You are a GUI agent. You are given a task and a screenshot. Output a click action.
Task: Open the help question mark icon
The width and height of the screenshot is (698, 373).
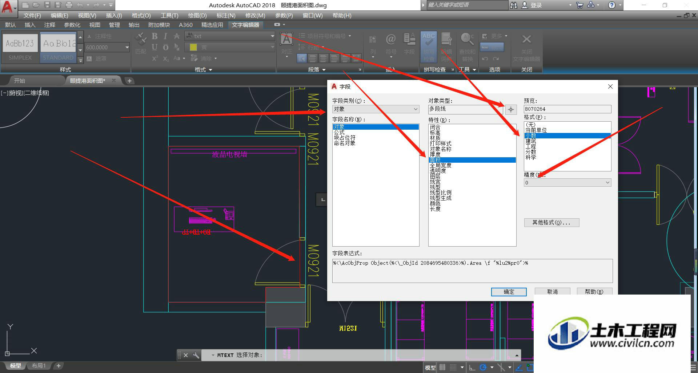click(612, 5)
